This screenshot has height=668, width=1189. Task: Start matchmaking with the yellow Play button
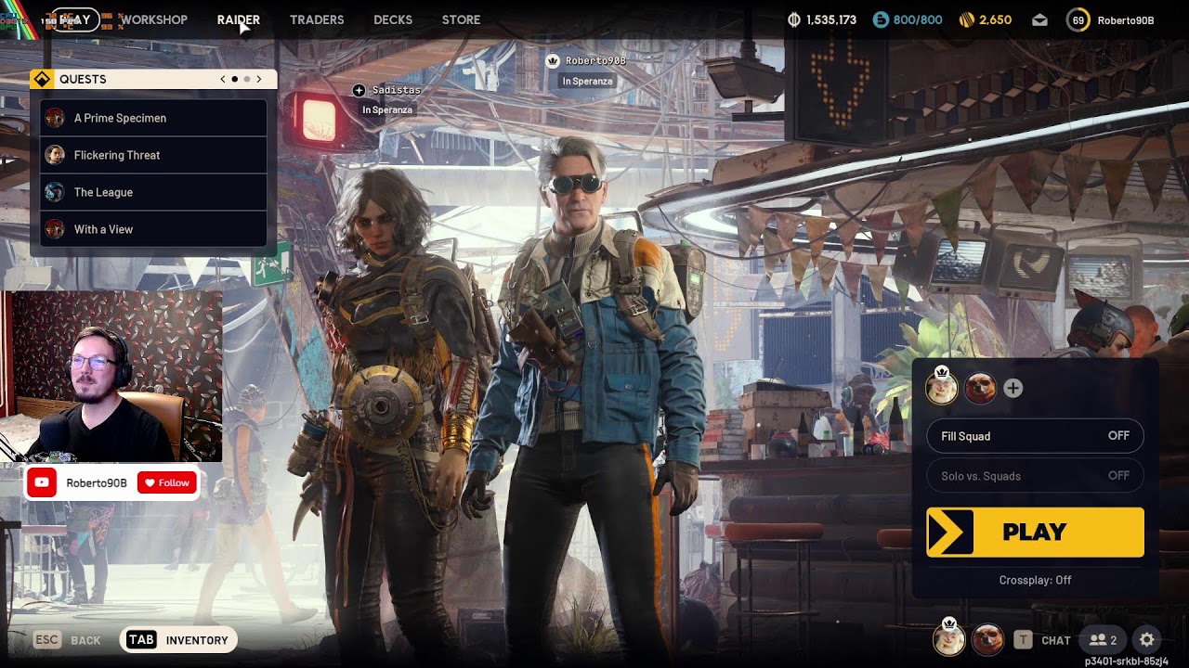(1035, 532)
